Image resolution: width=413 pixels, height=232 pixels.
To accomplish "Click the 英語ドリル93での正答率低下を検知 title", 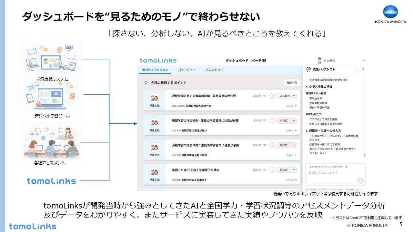I will point(196,170).
